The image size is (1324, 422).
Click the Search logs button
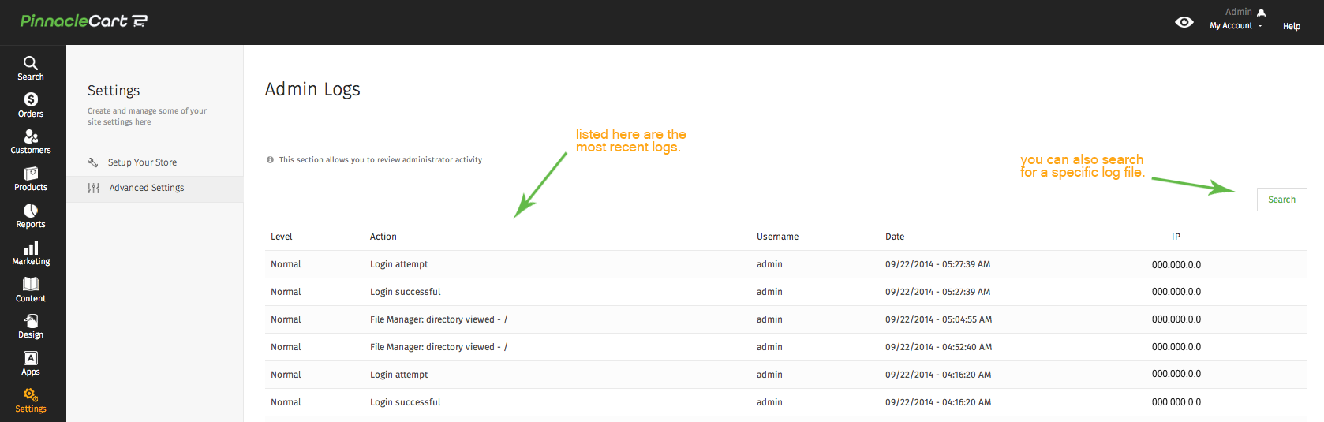tap(1282, 200)
